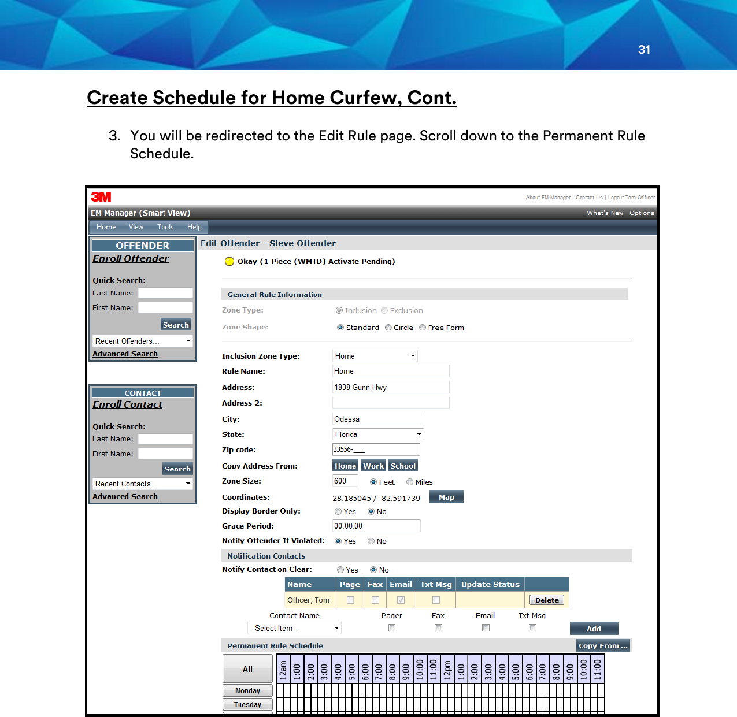Click Contact First Name search field
737x717 pixels.
point(165,454)
